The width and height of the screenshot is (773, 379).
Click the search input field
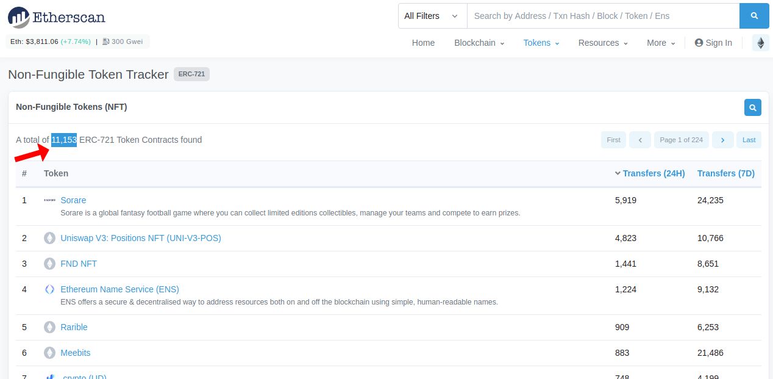603,16
